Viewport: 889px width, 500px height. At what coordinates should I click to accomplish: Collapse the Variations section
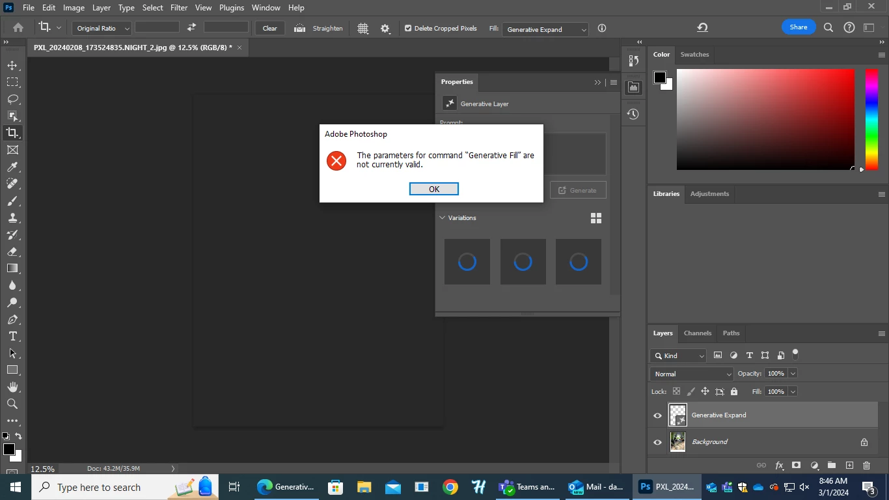pos(443,217)
